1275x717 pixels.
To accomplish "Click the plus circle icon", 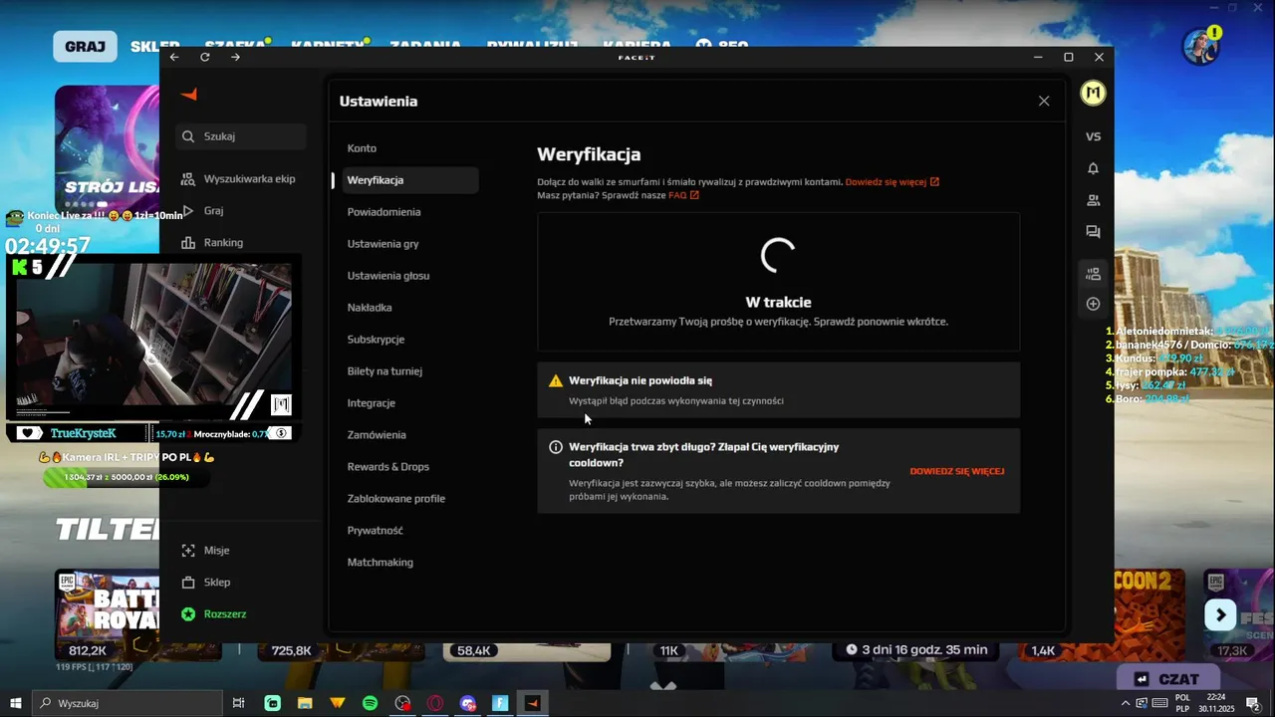I will coord(1093,304).
